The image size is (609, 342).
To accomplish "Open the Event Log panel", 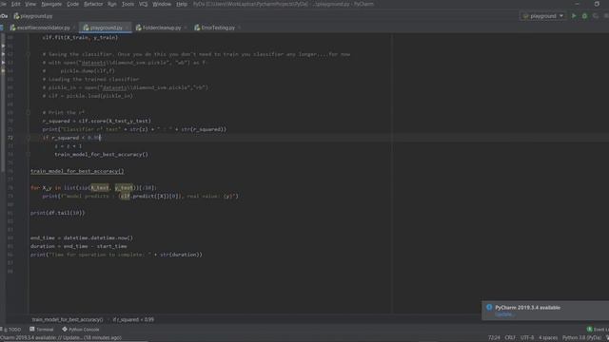I will (598, 330).
